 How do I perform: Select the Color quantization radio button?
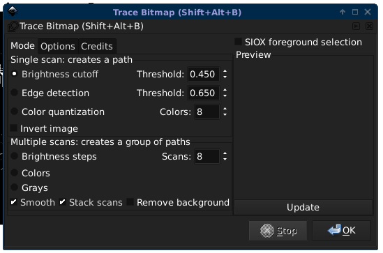tap(14, 112)
